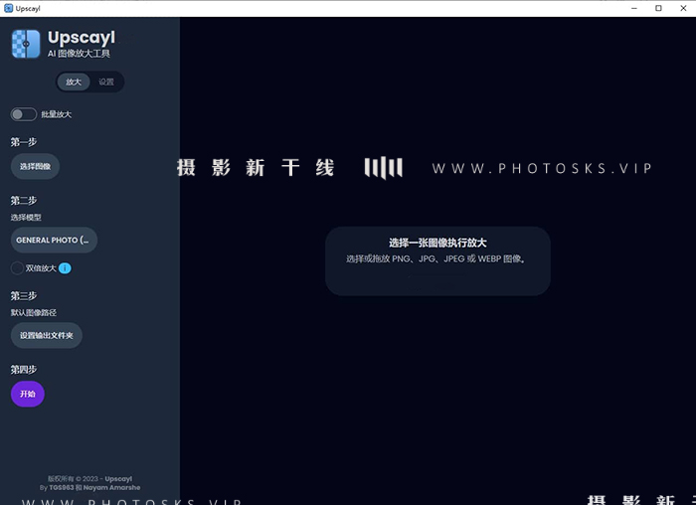Start upscaling with the purple 开始 button
696x505 pixels.
pyautogui.click(x=28, y=394)
